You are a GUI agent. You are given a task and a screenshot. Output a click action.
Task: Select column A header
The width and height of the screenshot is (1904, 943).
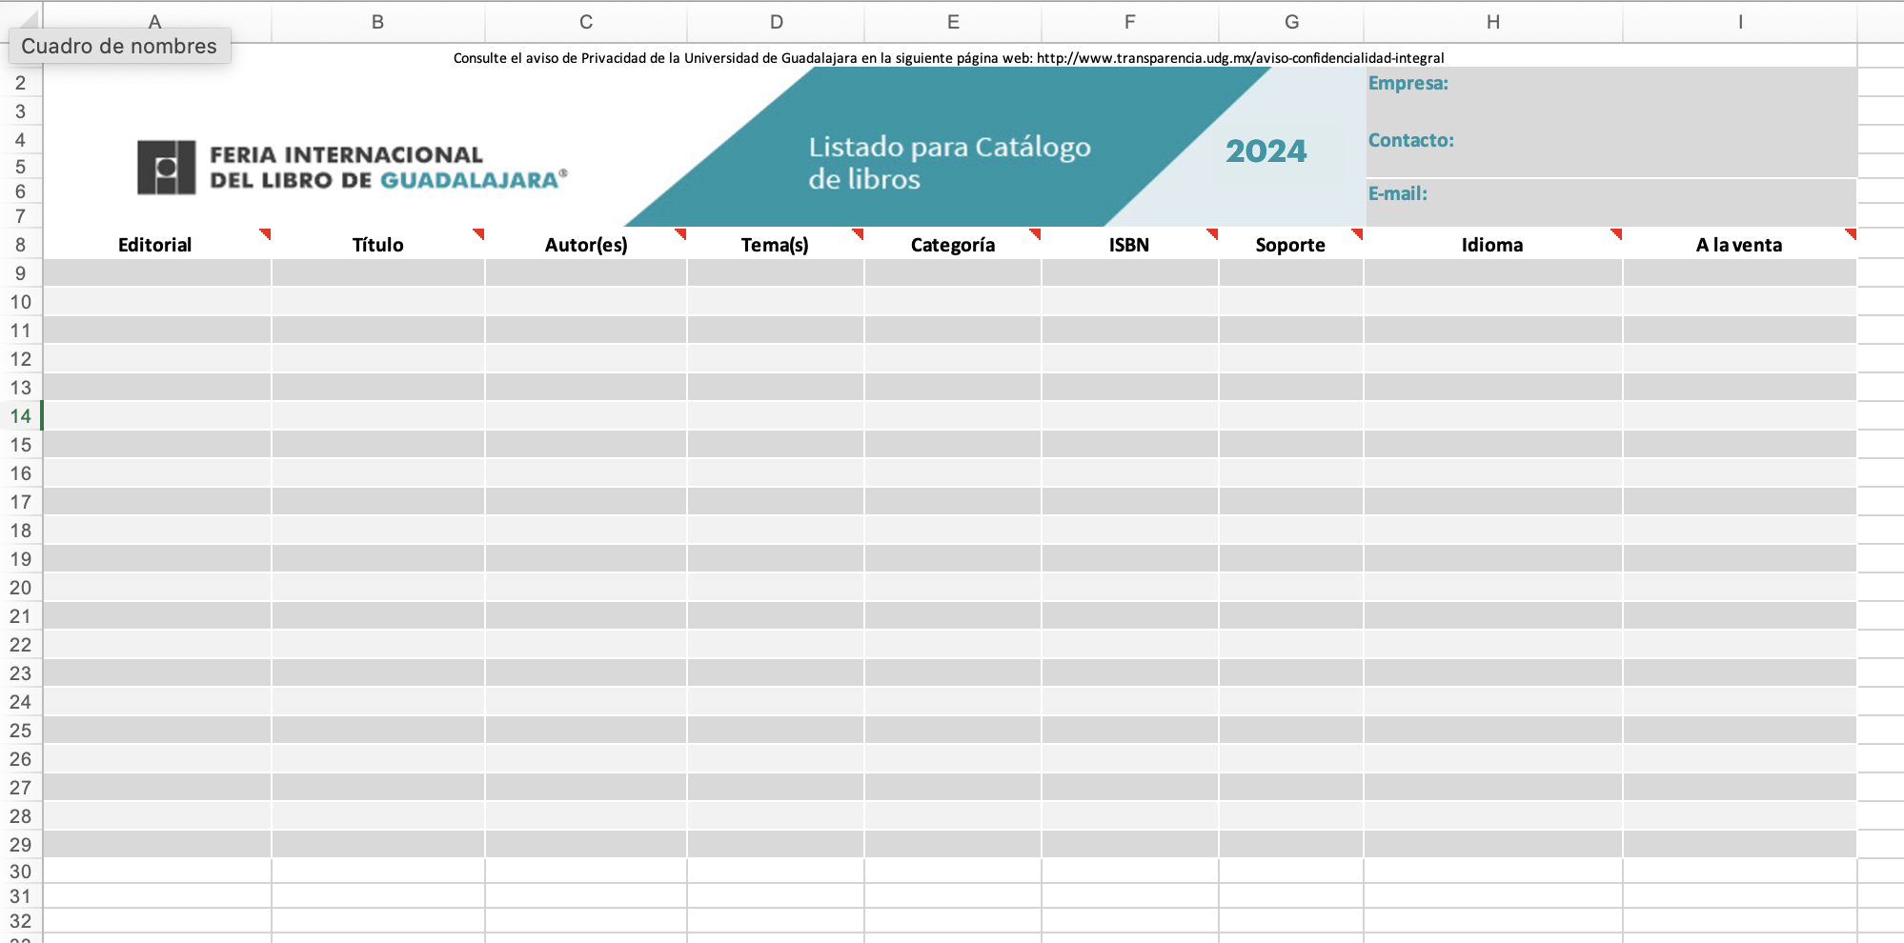point(155,21)
